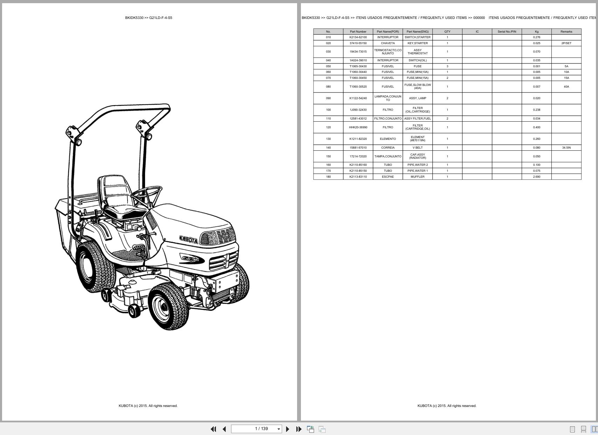Viewport: 598px width, 435px height.
Task: Click the No. column header
Action: pos(328,32)
